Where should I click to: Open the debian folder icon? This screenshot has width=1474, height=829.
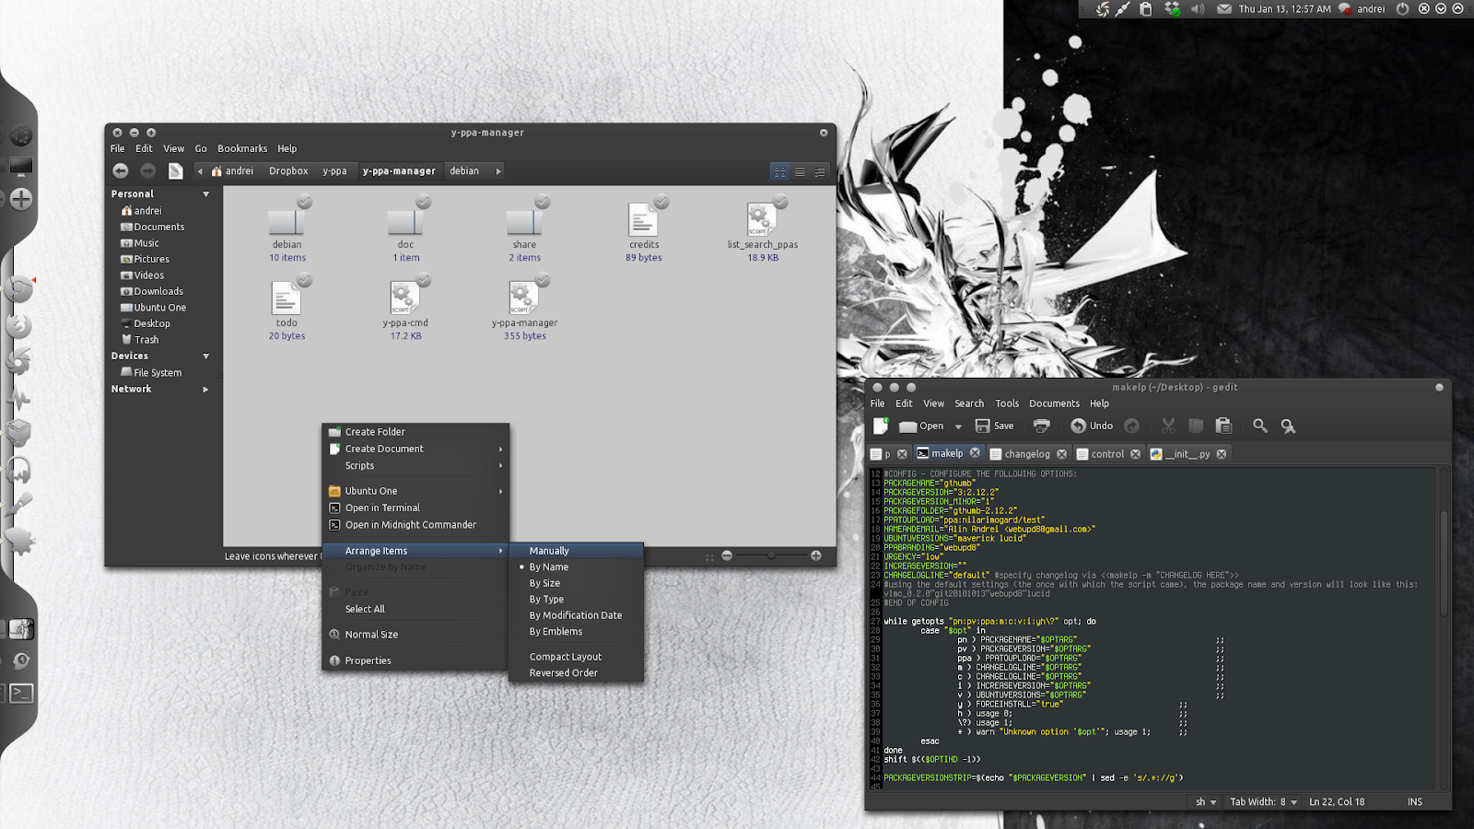[287, 221]
